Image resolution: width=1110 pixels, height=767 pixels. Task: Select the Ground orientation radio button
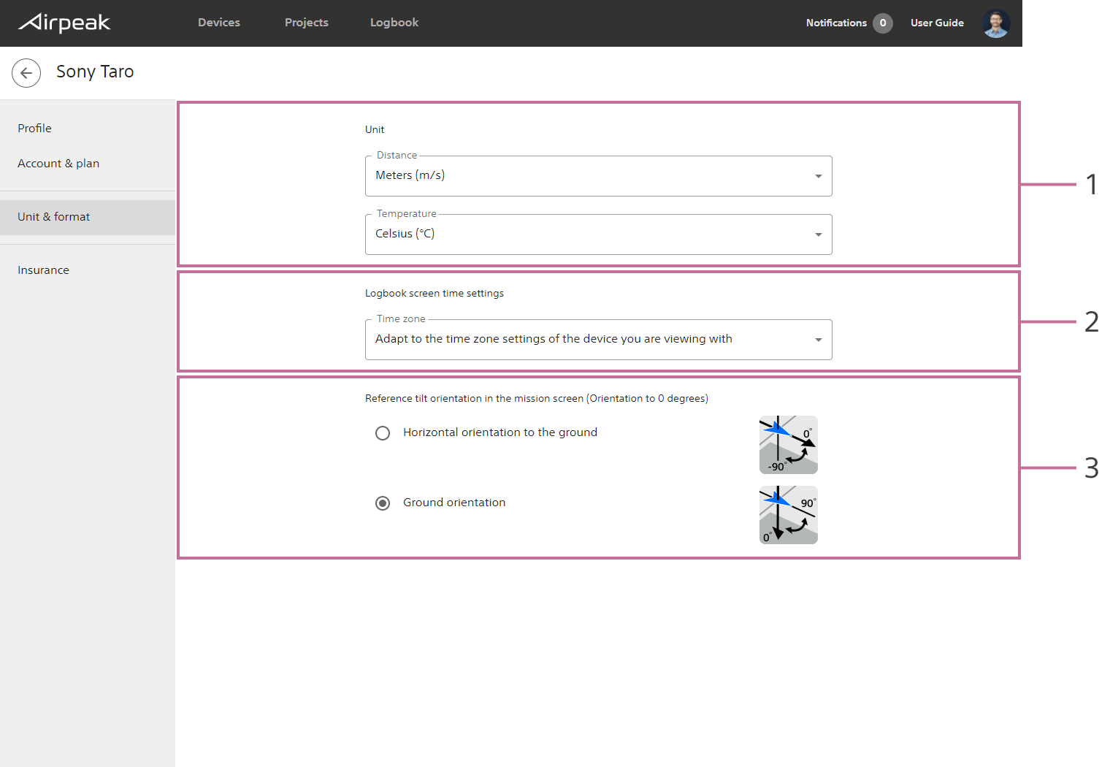click(x=383, y=503)
